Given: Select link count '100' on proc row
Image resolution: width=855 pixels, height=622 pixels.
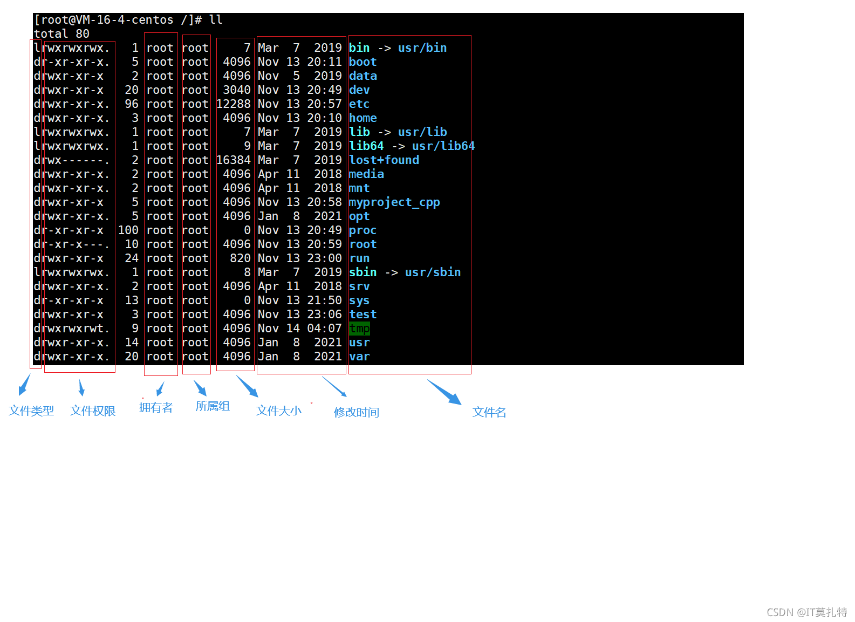Looking at the screenshot, I should [128, 230].
